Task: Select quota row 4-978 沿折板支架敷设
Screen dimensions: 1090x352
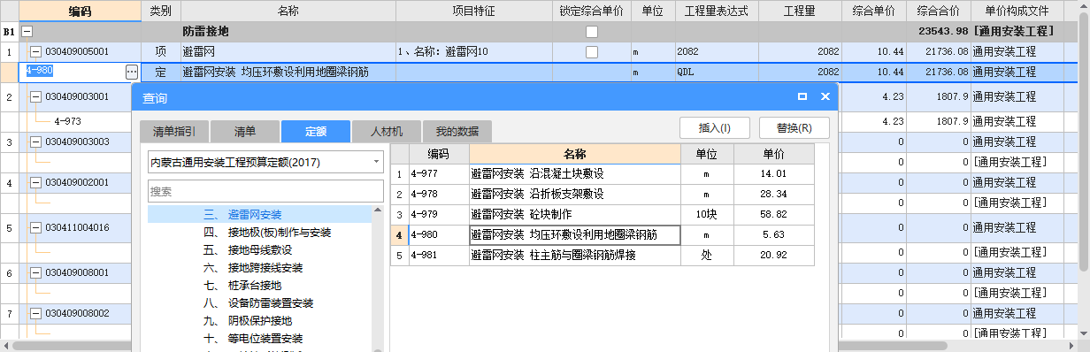Action: (x=602, y=195)
